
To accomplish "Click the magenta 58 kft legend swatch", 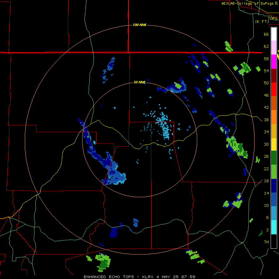I will tap(274, 62).
